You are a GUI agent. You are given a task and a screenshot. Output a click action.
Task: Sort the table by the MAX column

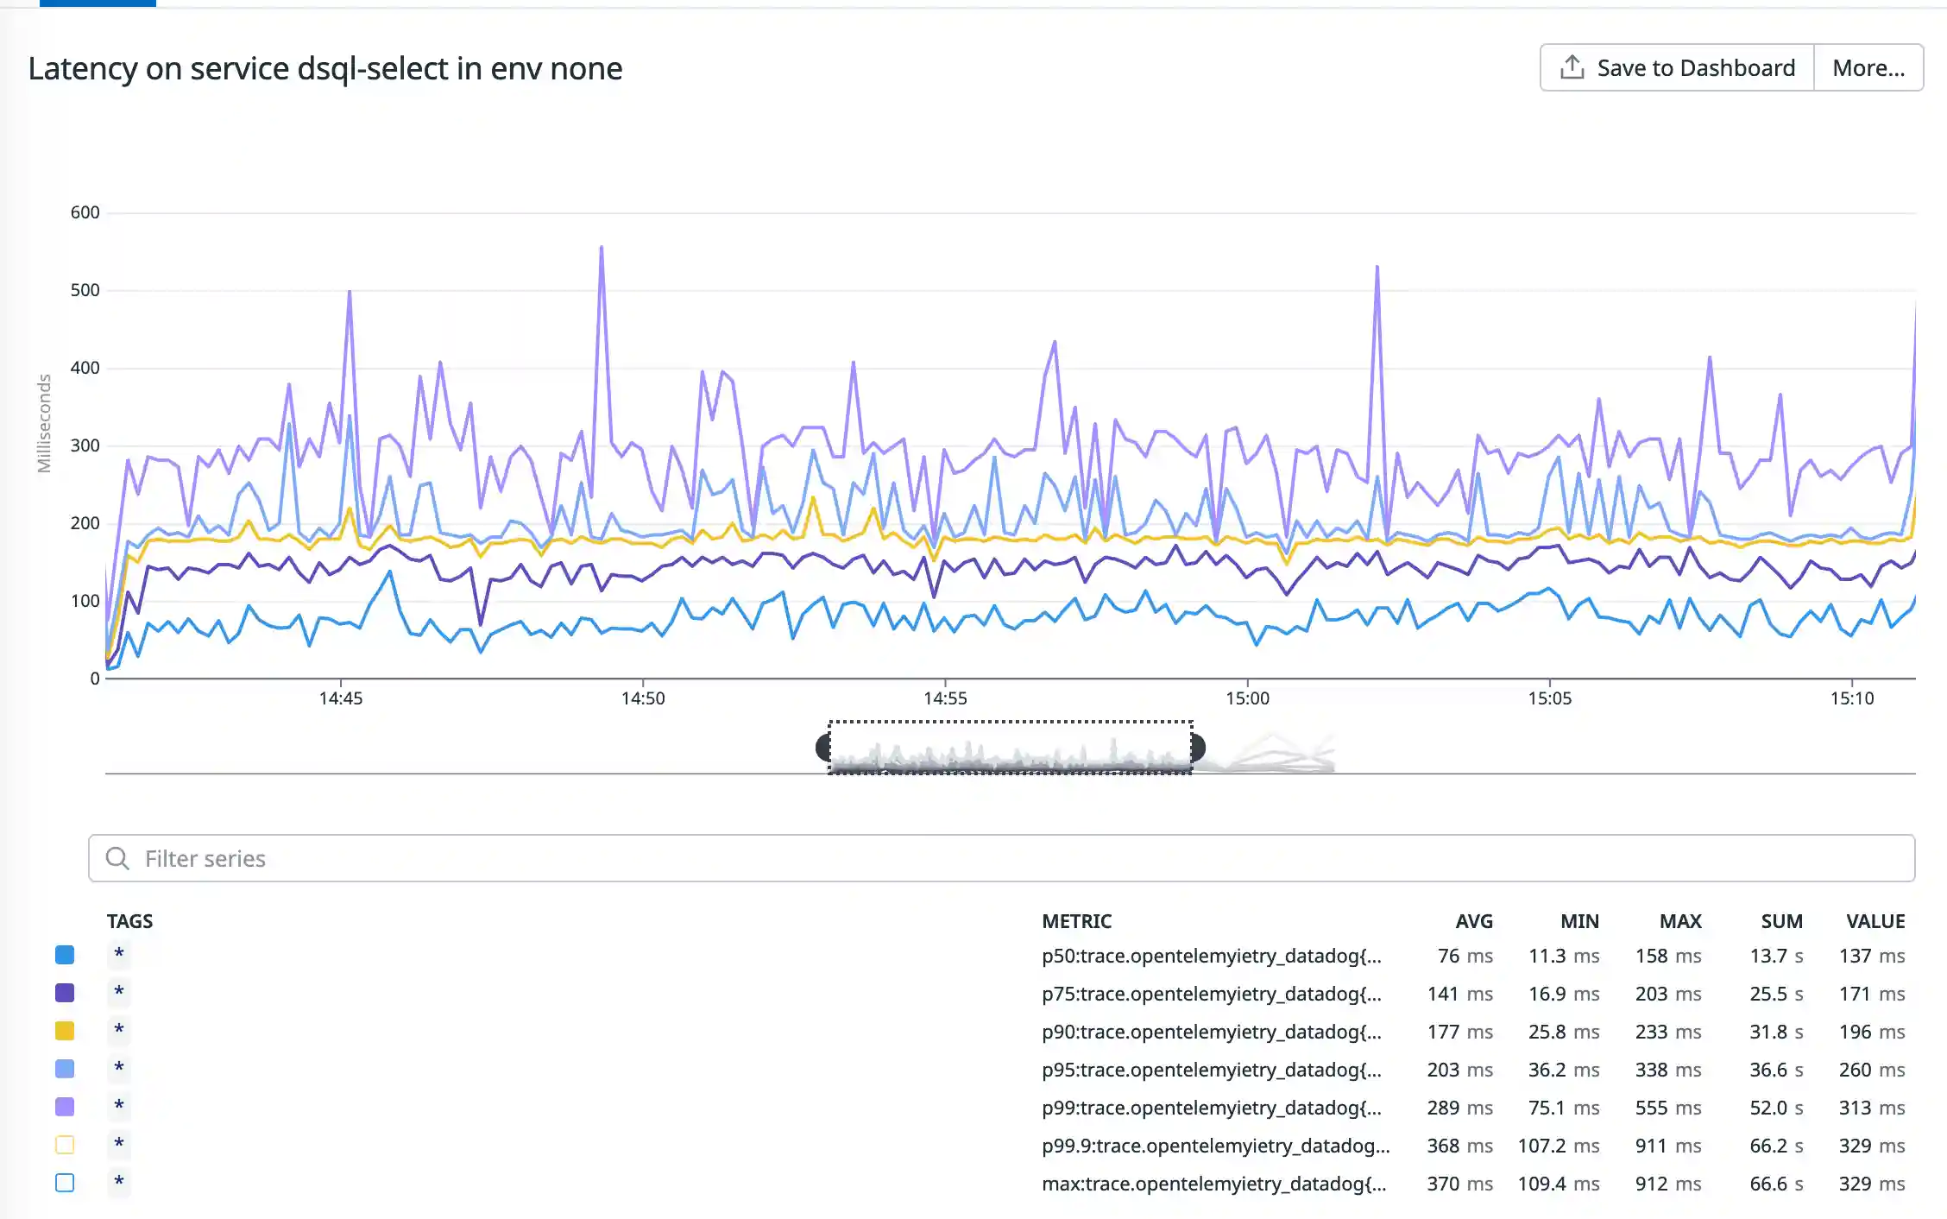[x=1680, y=921]
